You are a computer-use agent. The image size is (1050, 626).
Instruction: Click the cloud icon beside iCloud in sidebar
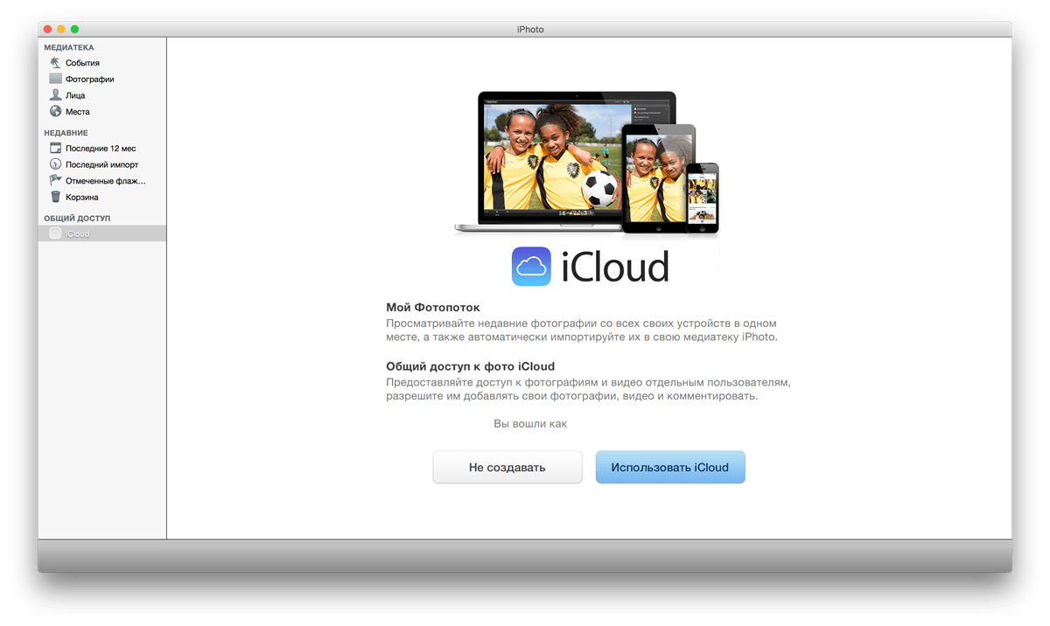[55, 234]
